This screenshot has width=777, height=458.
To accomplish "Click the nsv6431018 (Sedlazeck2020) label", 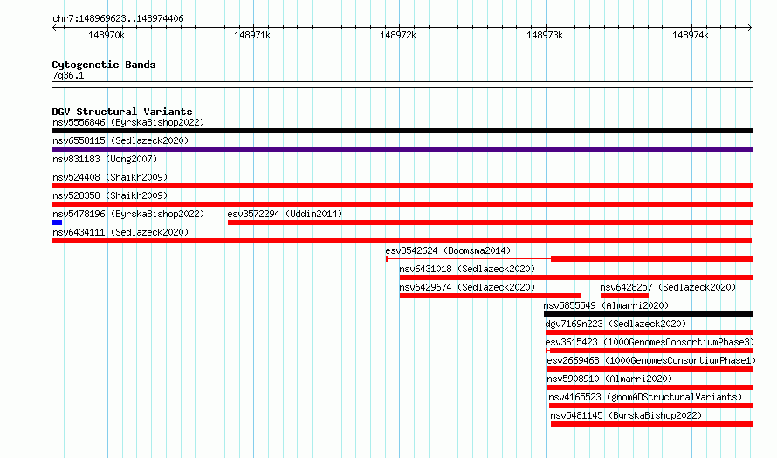I will 467,269.
